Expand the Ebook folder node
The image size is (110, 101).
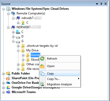click(x=23, y=60)
